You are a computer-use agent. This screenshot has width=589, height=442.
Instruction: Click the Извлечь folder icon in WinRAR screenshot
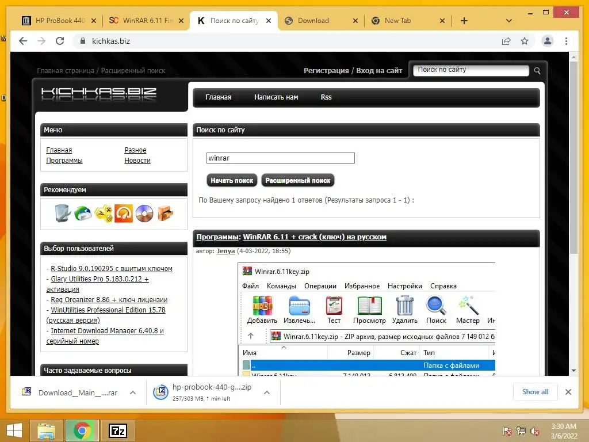pos(299,306)
